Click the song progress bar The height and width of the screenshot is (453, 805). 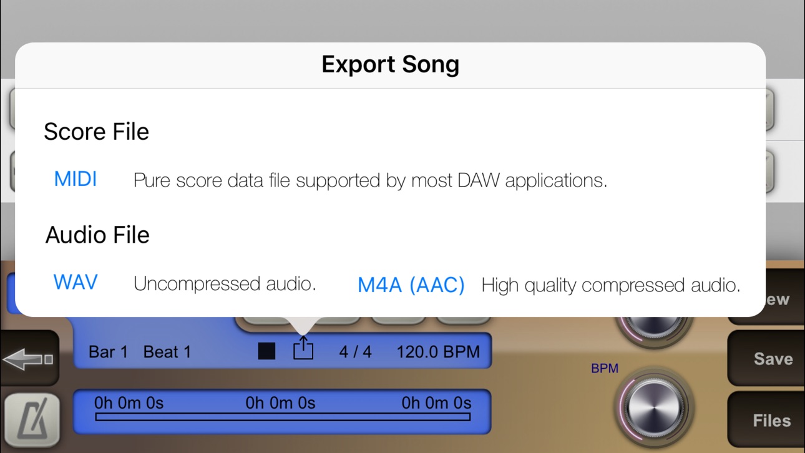(283, 417)
